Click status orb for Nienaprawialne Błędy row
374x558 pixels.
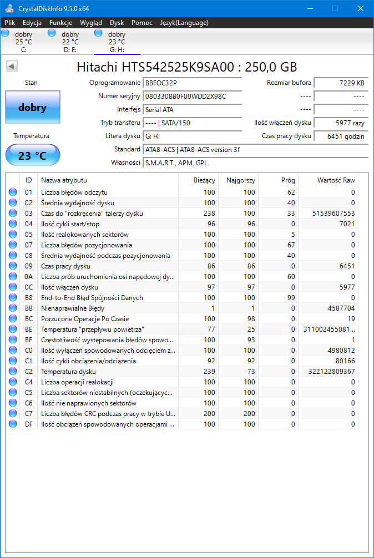[x=13, y=308]
